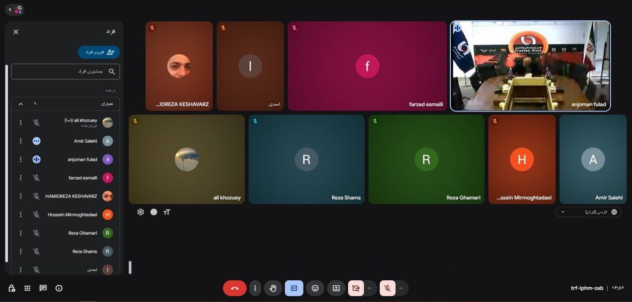The height and width of the screenshot is (302, 632).
Task: Toggle closed captions off
Action: point(294,288)
